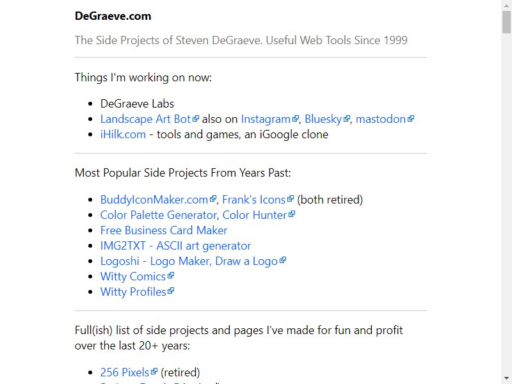Open Color Palette Generator link
This screenshot has height=384, width=512.
(158, 215)
